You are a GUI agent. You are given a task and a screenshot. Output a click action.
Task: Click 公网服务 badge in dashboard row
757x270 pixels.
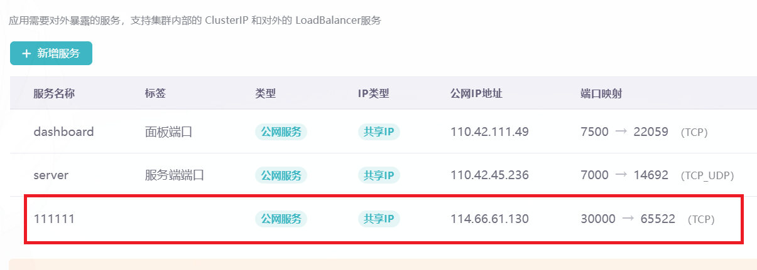(x=281, y=132)
